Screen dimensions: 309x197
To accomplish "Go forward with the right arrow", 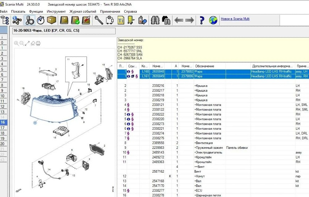I will click(x=190, y=20).
